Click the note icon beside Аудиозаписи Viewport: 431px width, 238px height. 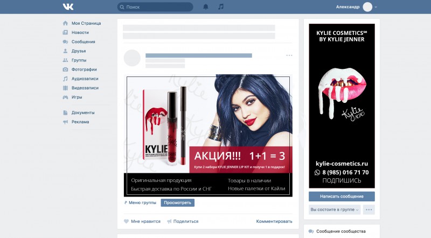[65, 79]
